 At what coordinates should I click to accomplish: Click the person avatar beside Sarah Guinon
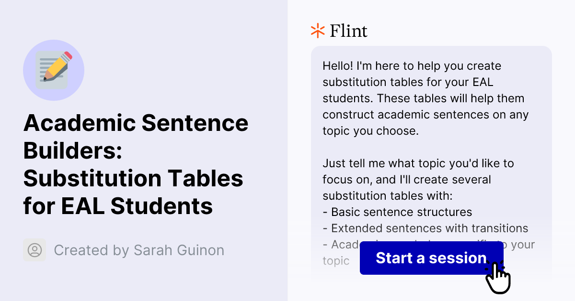(34, 250)
